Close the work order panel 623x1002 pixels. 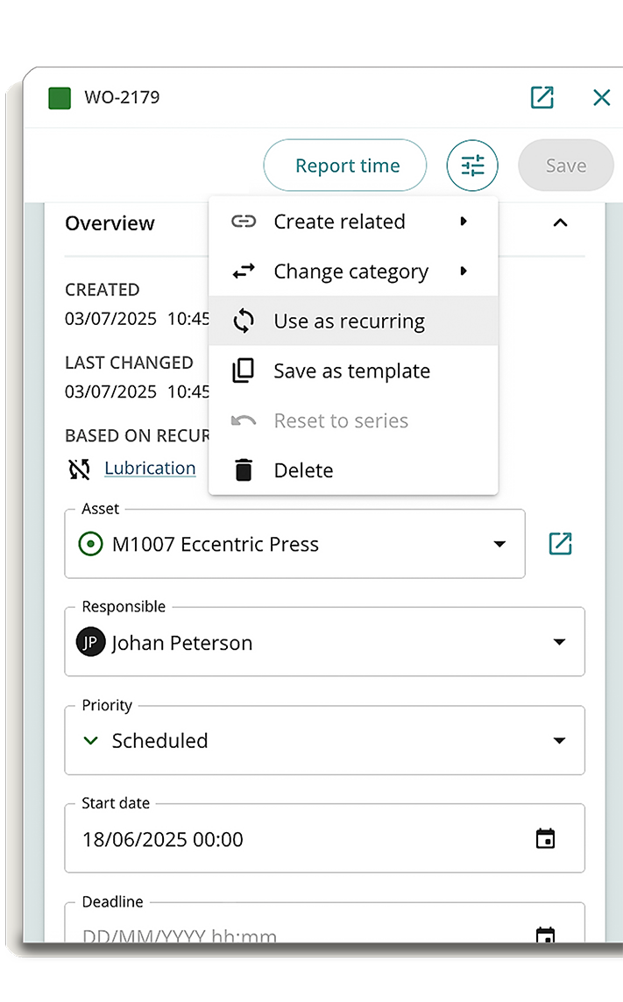(601, 97)
